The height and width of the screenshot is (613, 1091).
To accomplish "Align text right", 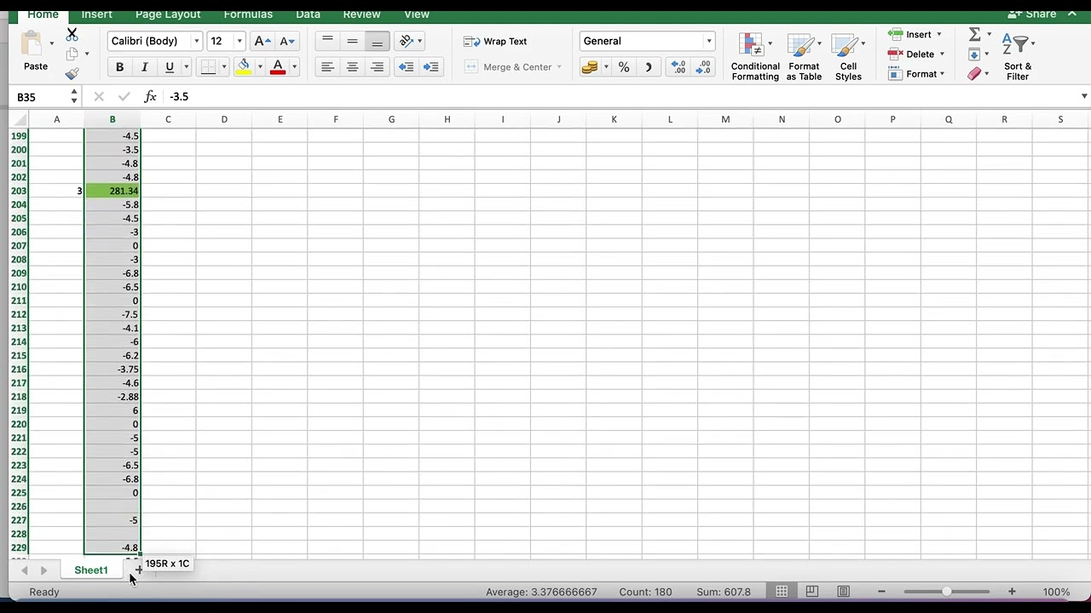I will click(x=377, y=67).
